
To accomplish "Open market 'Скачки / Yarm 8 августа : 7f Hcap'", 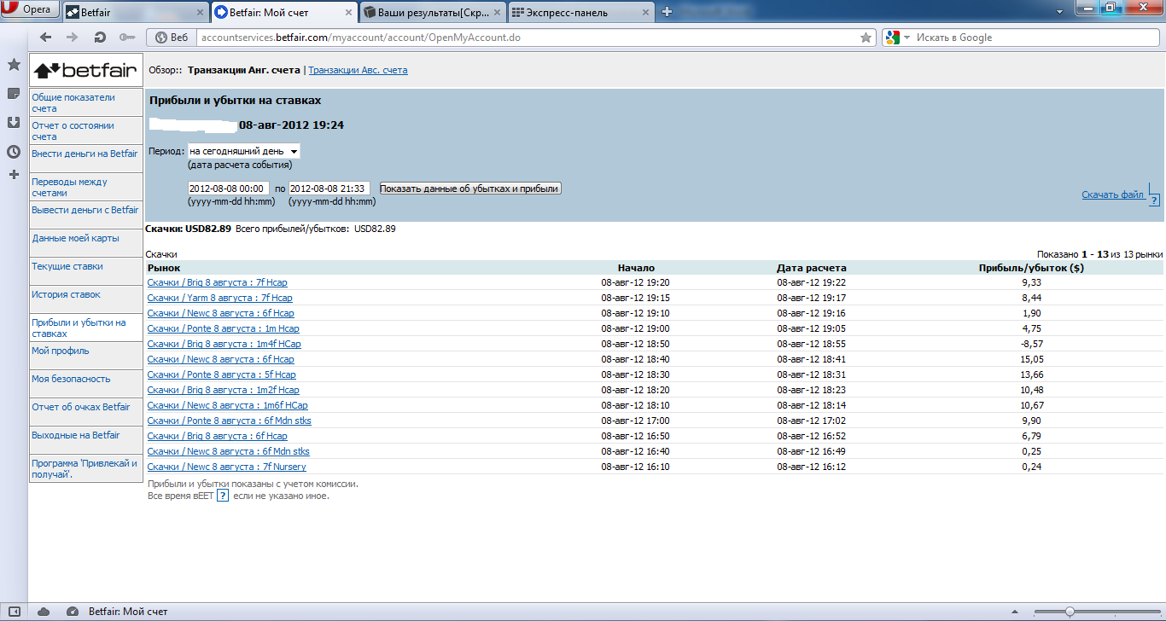I will tap(219, 298).
